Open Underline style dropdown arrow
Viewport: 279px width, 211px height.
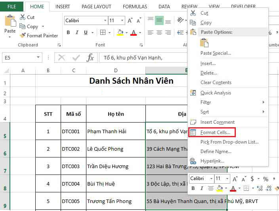point(92,33)
